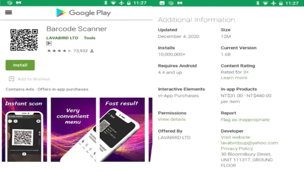This screenshot has width=304, height=171.
Task: Open View details under Permissions
Action: 172,119
